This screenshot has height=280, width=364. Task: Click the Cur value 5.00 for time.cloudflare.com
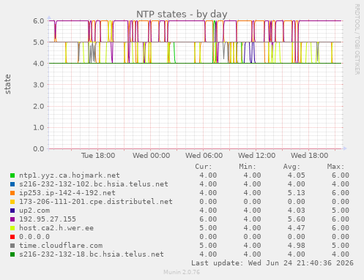click(x=208, y=246)
